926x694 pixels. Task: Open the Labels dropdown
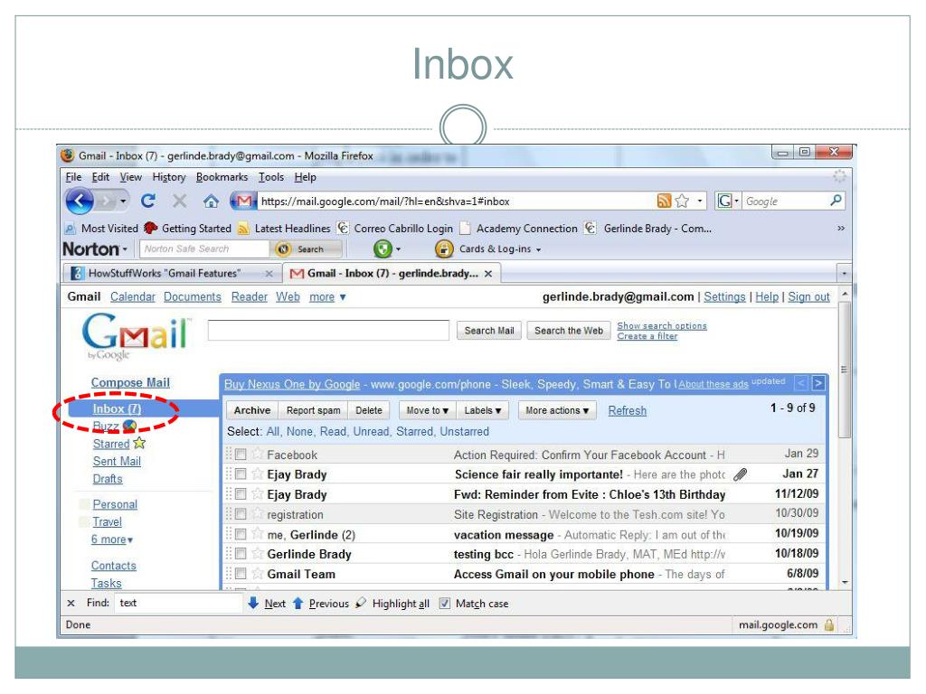tap(483, 410)
